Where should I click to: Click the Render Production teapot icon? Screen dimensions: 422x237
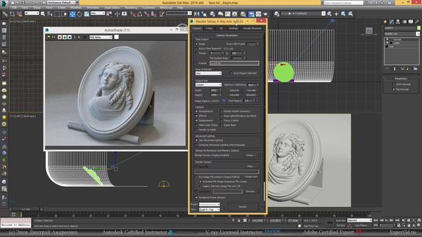pos(265,14)
